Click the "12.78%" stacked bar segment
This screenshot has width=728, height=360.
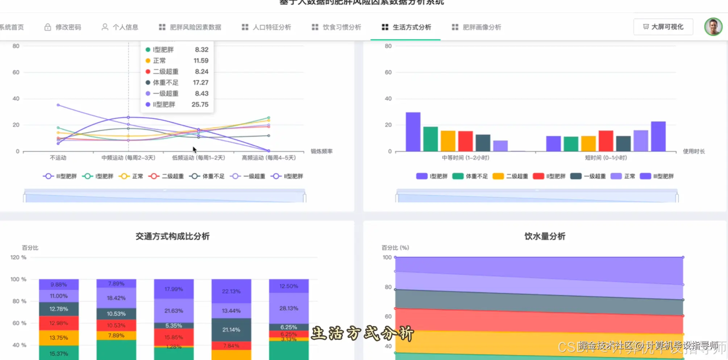59,309
